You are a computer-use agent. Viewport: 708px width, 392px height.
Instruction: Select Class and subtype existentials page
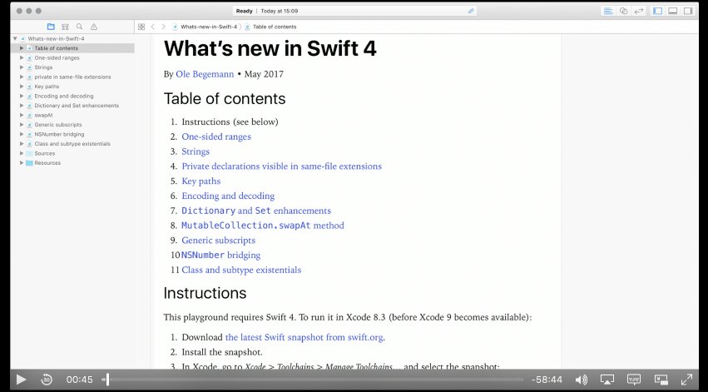pyautogui.click(x=72, y=144)
